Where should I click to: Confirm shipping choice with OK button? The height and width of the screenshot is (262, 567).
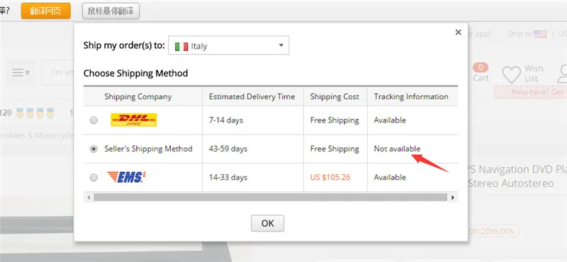(x=268, y=223)
